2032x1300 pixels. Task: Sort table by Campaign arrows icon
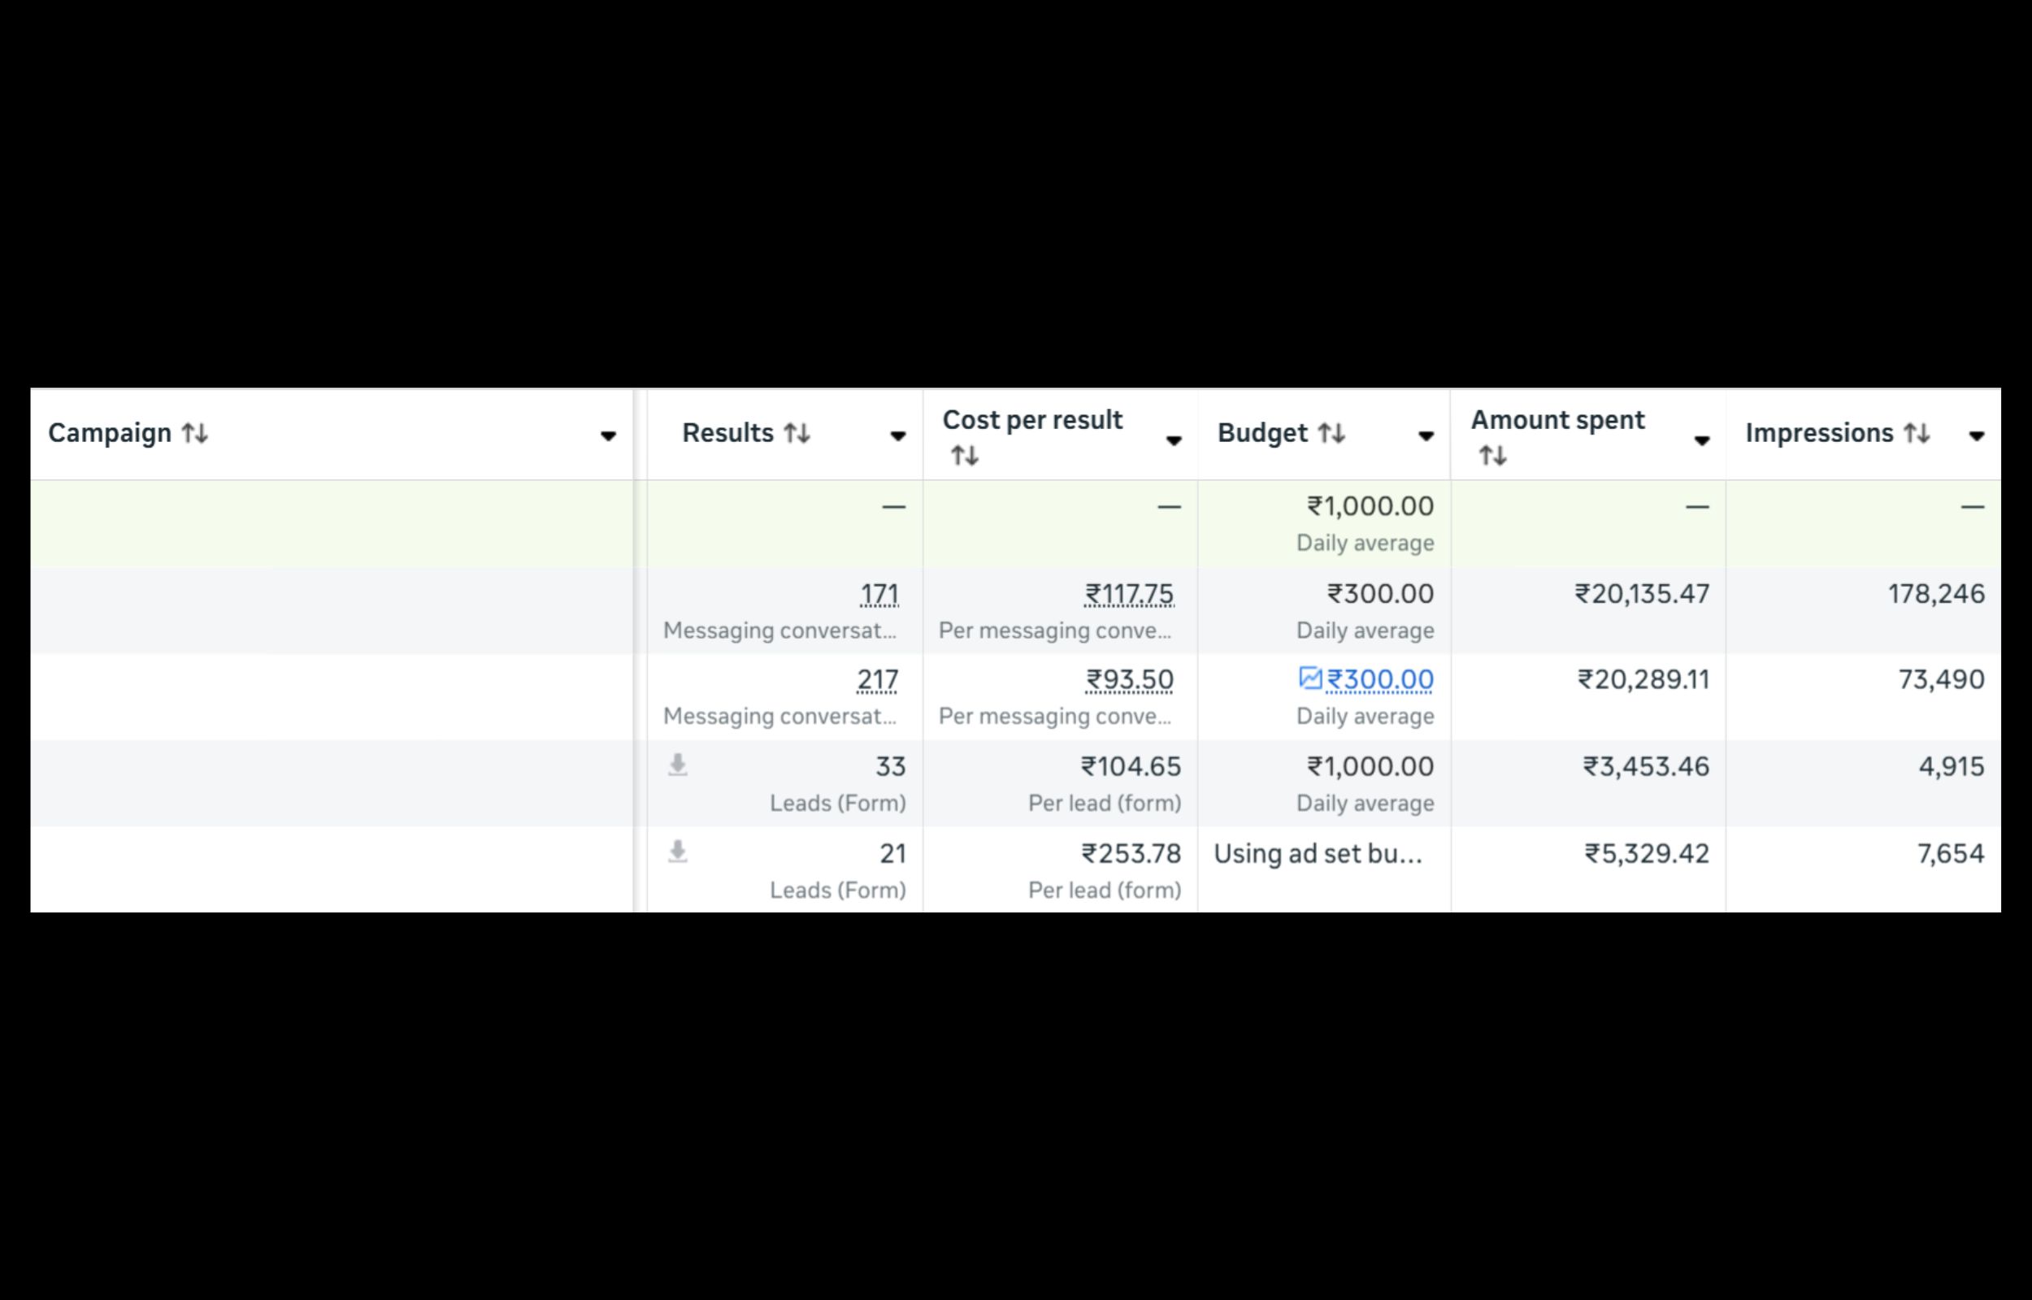coord(195,433)
